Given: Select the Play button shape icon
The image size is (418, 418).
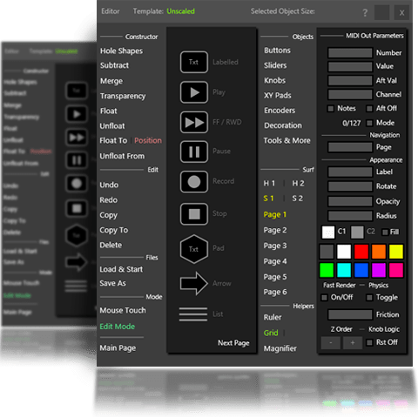Looking at the screenshot, I should point(194,92).
